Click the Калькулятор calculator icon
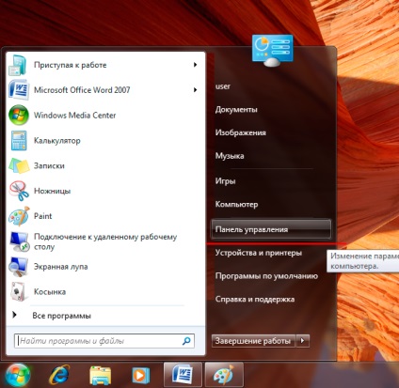This screenshot has width=399, height=388. pyautogui.click(x=19, y=141)
